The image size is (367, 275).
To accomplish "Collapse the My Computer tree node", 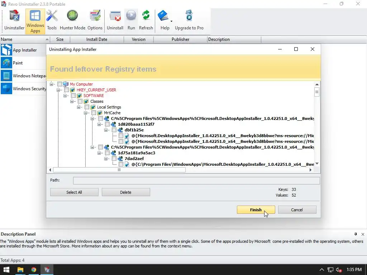I will 51,84.
